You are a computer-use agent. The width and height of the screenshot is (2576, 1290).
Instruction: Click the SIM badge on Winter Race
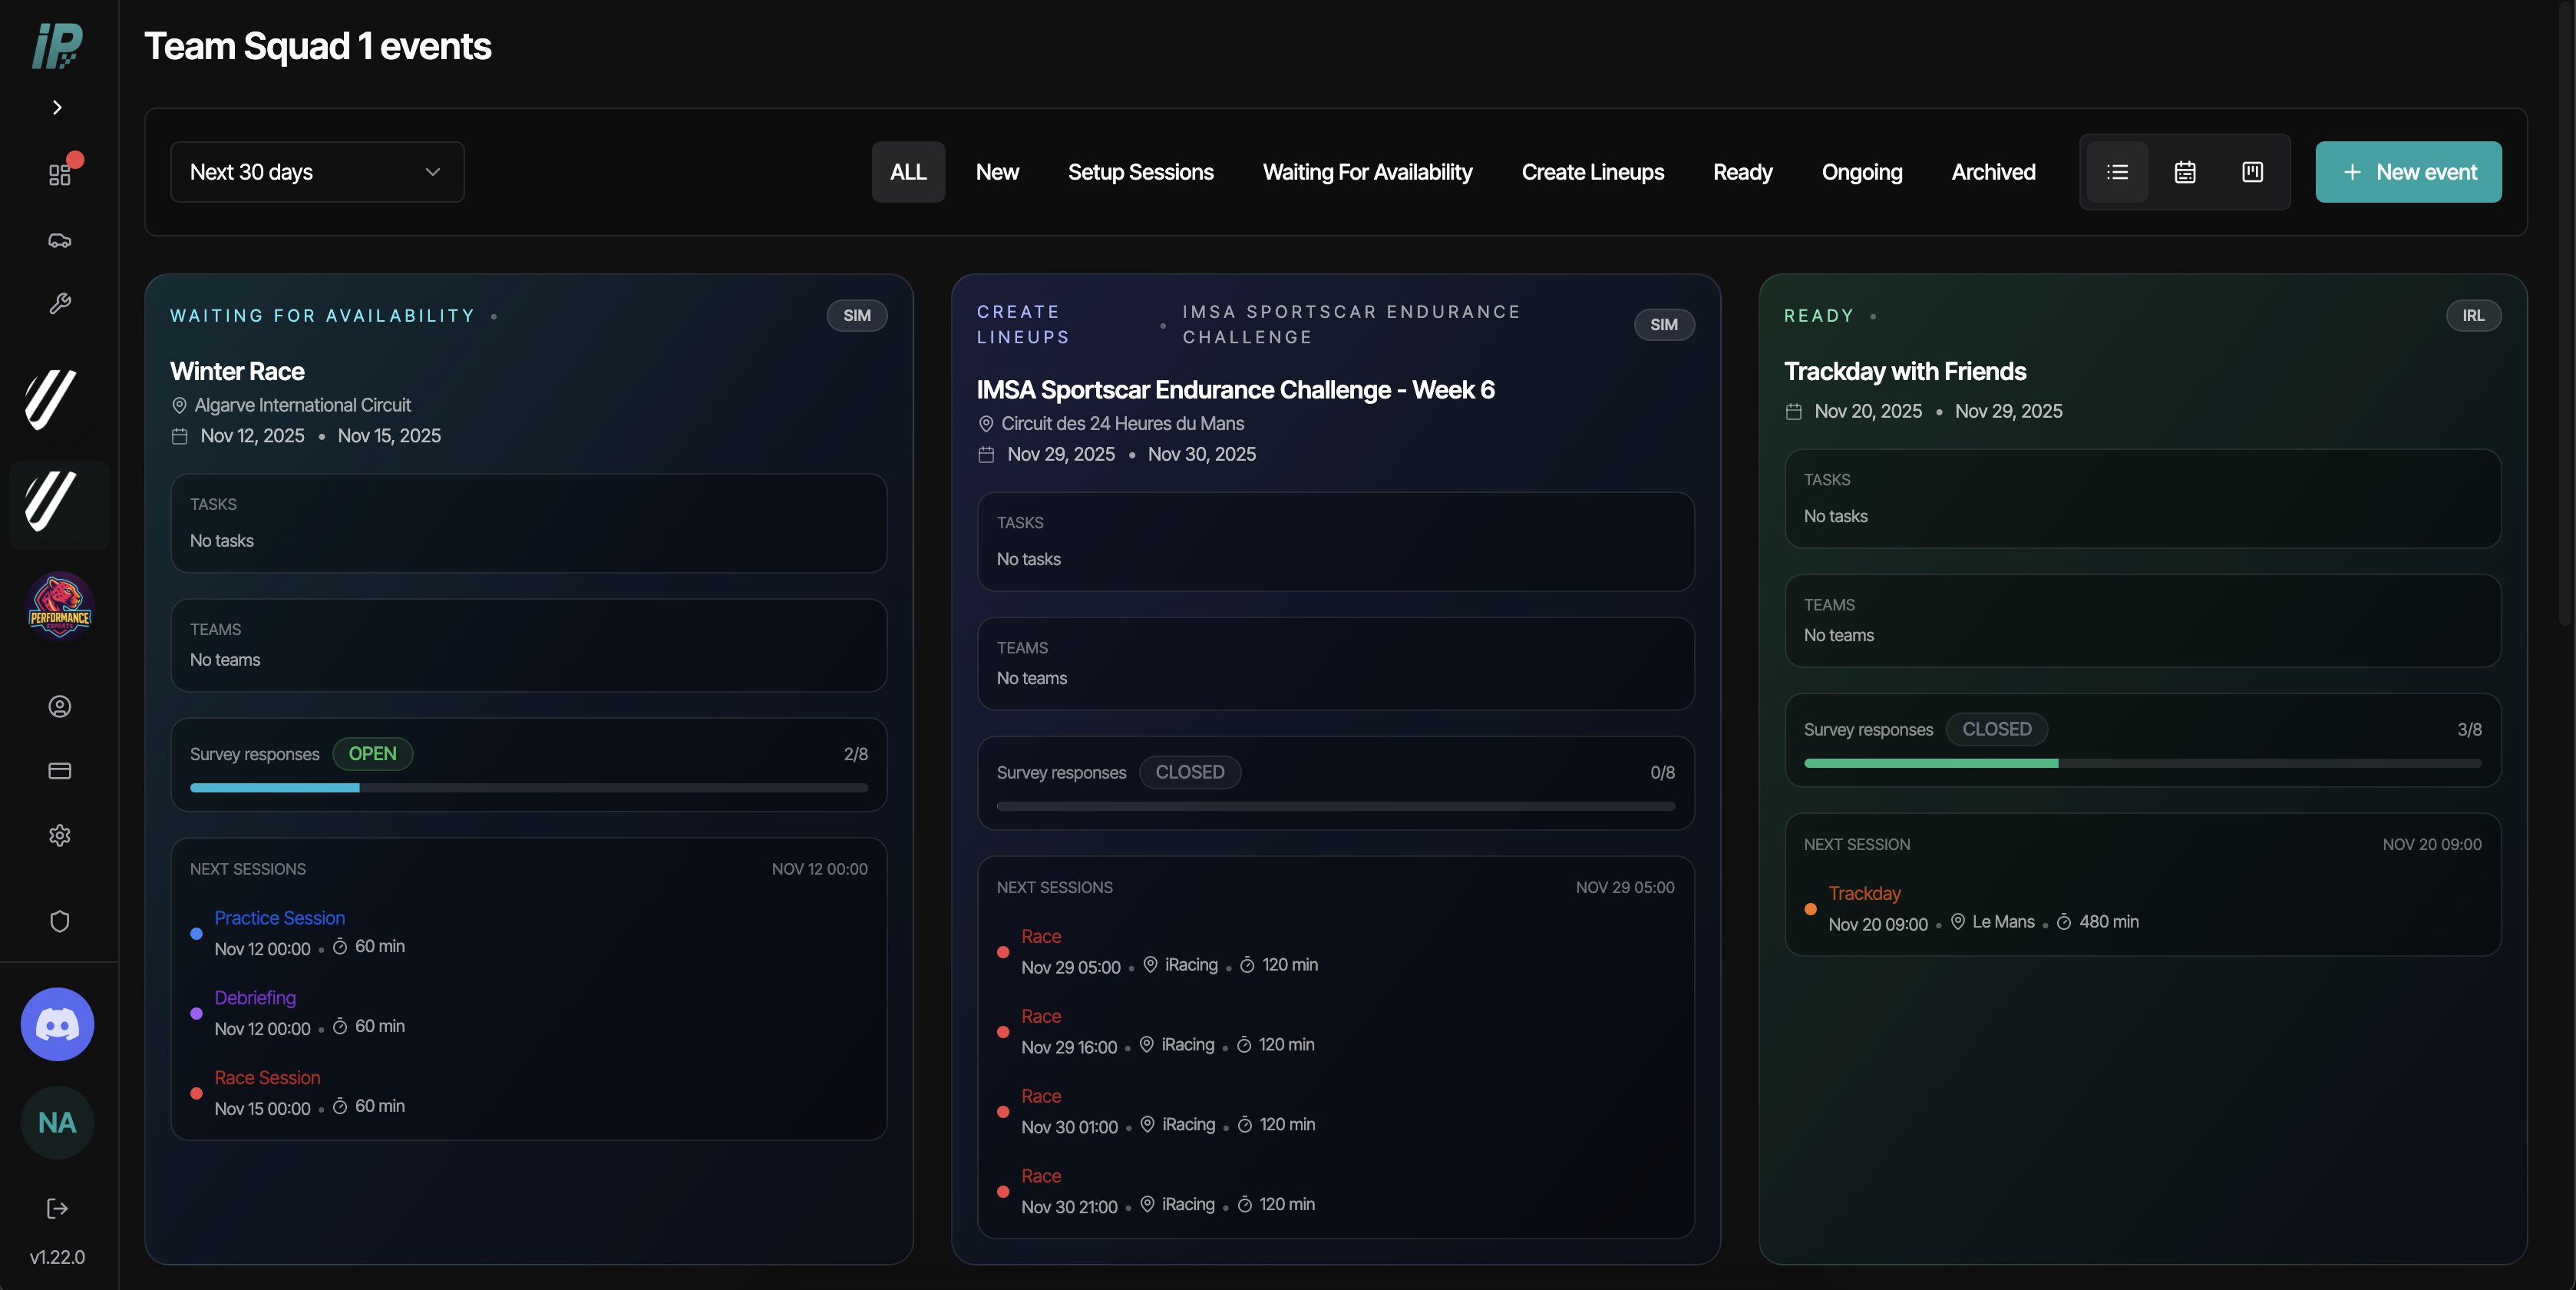click(x=857, y=315)
